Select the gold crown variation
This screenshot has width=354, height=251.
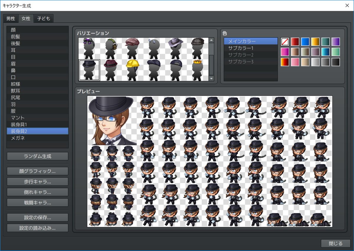pyautogui.click(x=197, y=70)
